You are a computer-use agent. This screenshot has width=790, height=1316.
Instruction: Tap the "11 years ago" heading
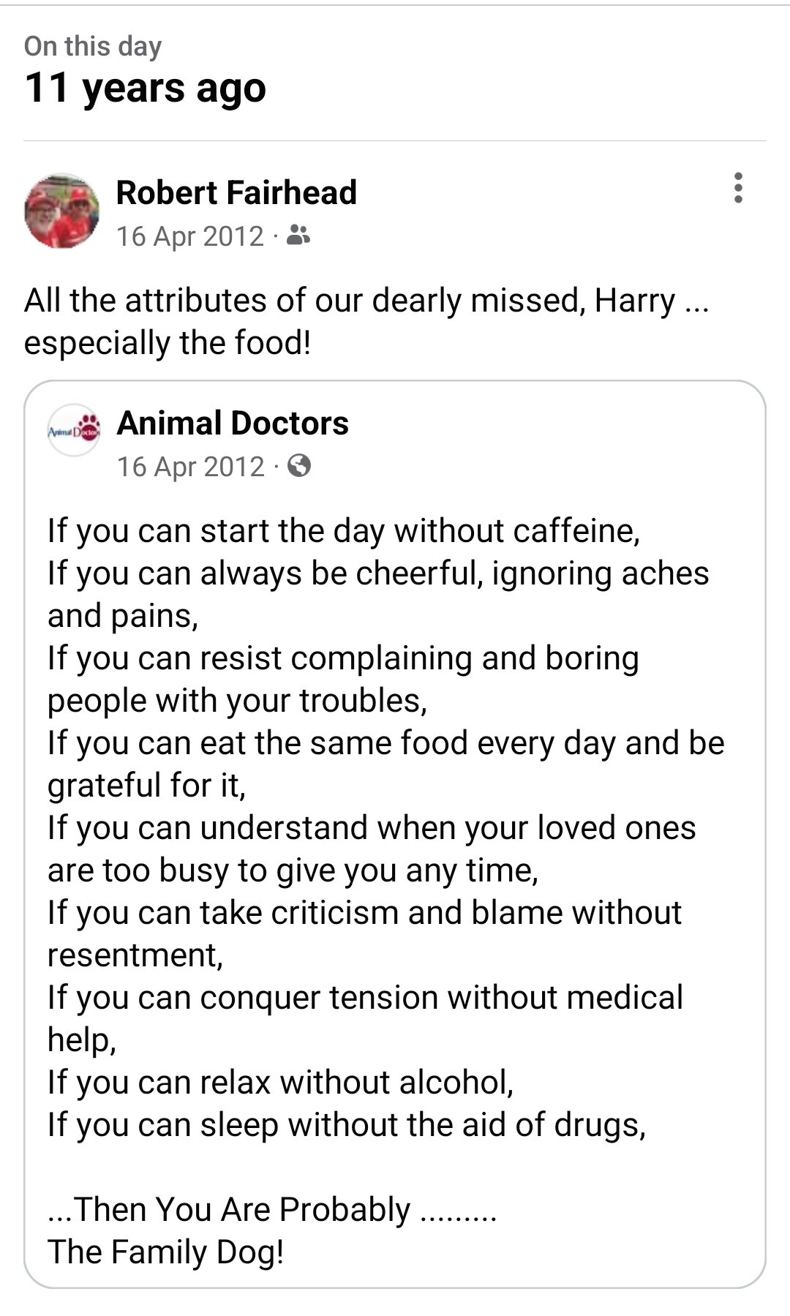[145, 88]
